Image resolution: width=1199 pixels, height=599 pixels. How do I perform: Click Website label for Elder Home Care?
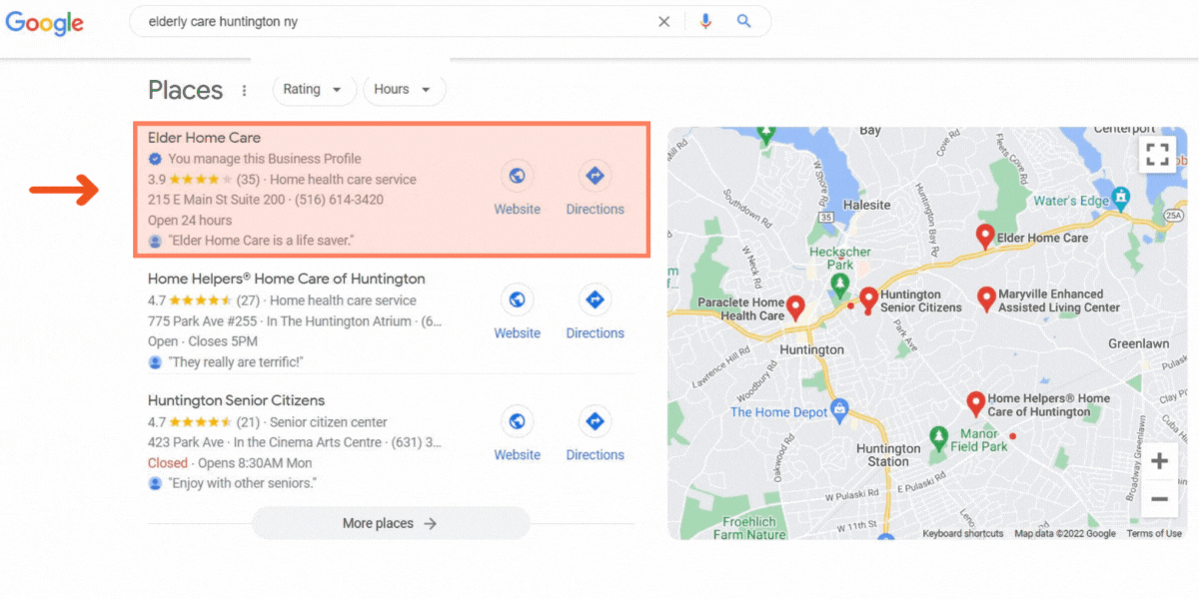click(517, 210)
